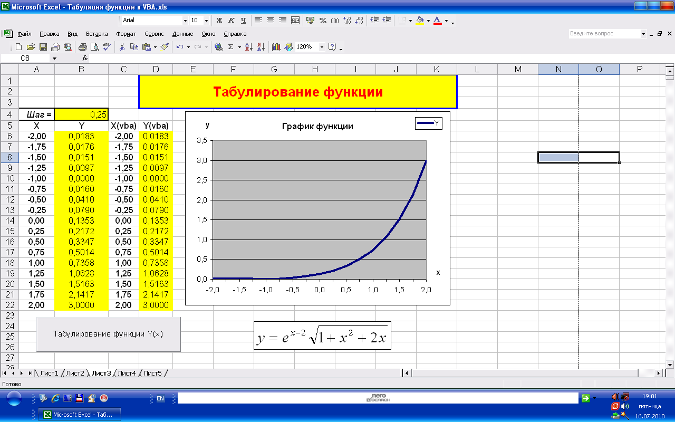
Task: Toggle bold (Ж) formatting
Action: click(219, 21)
